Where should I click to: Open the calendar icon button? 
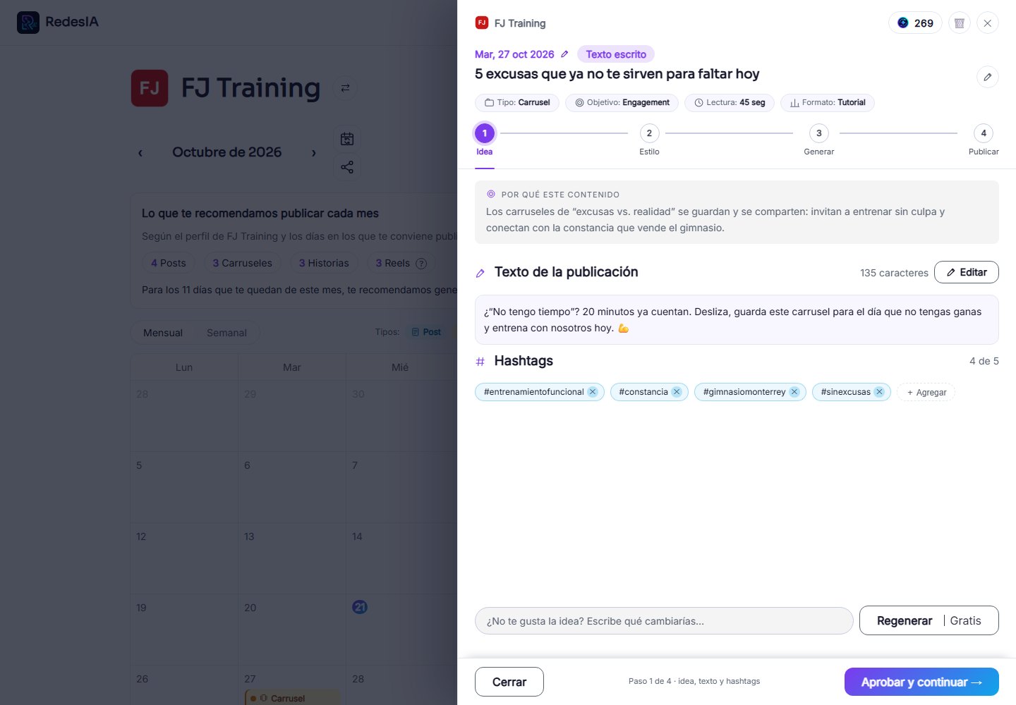tap(347, 139)
